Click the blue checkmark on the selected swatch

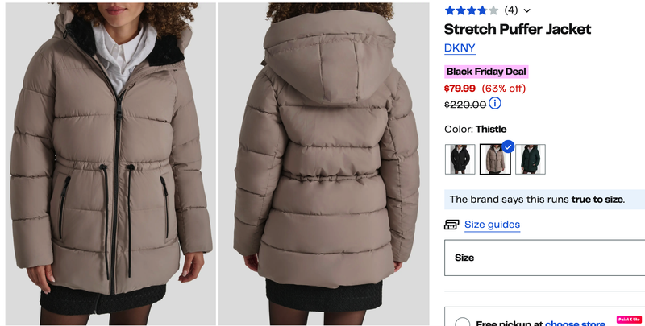pos(508,147)
